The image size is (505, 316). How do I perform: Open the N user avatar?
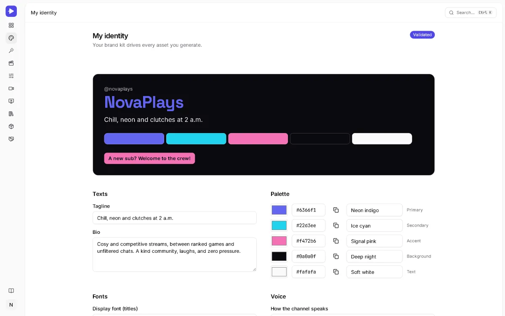(11, 305)
